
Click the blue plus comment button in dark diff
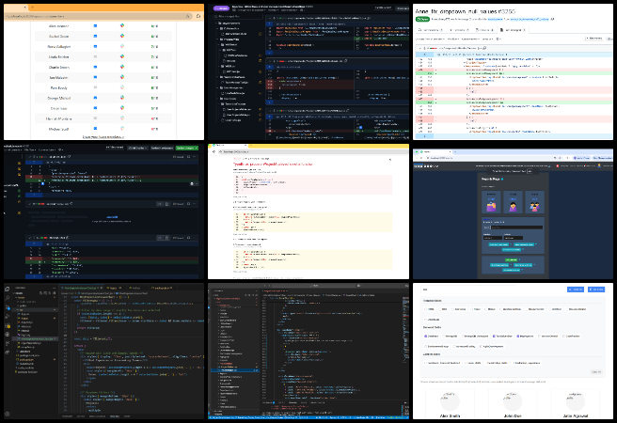[42, 183]
